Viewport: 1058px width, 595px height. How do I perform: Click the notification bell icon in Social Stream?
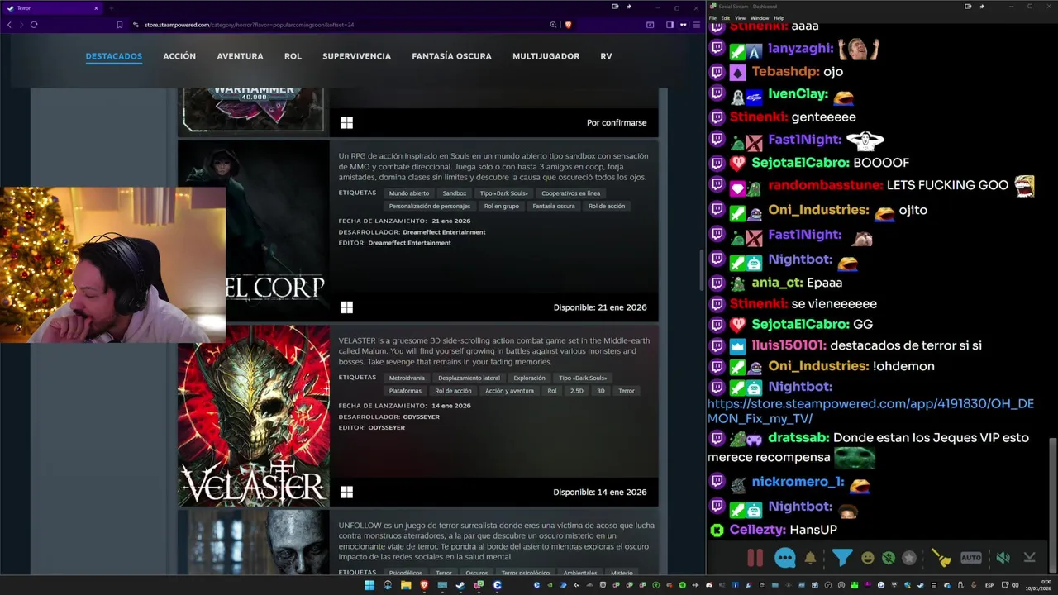[810, 558]
